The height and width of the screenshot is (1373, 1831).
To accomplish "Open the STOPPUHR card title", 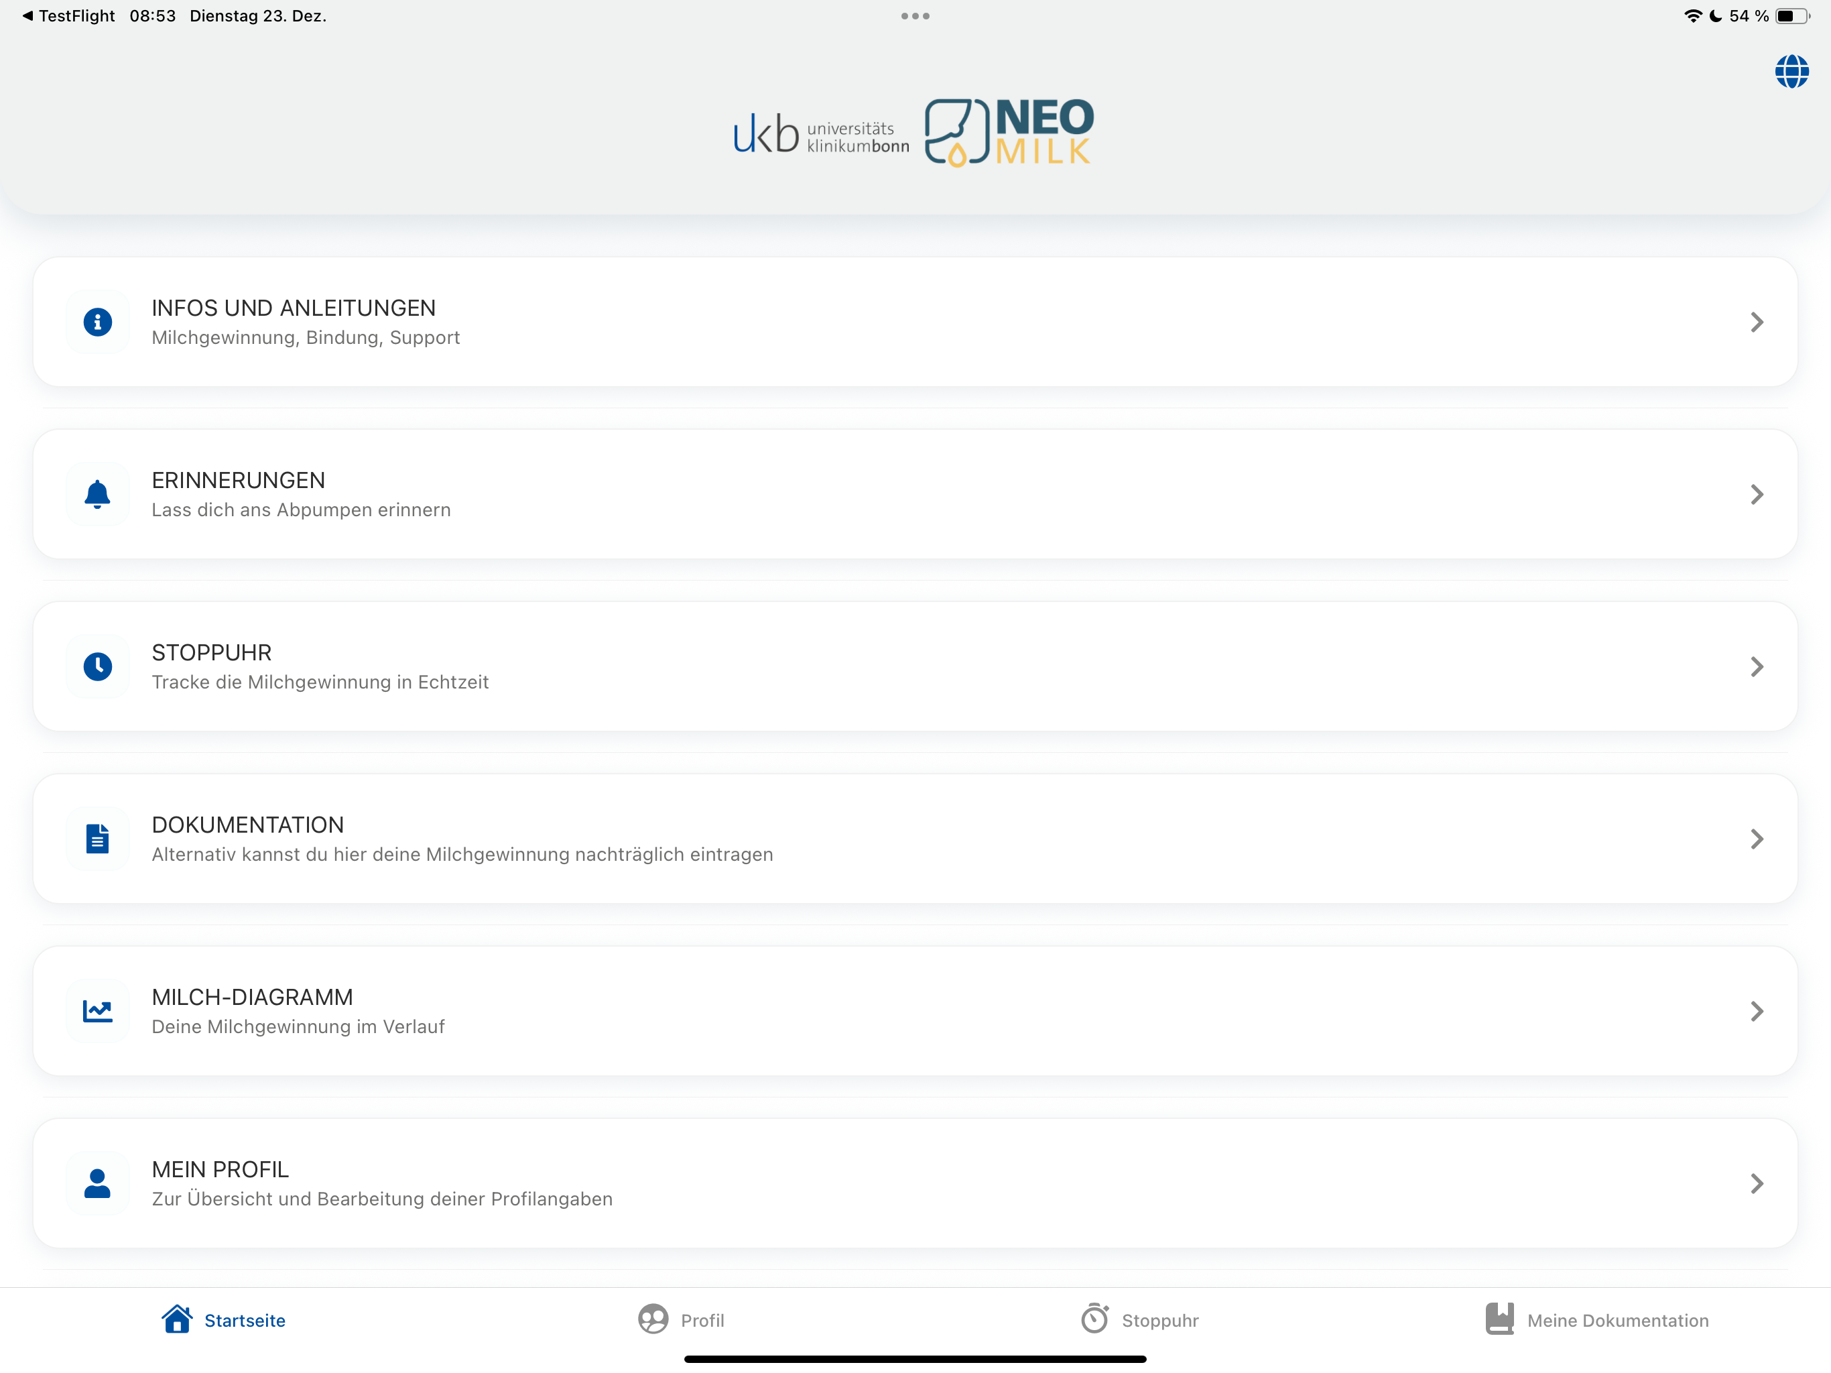I will pos(212,652).
